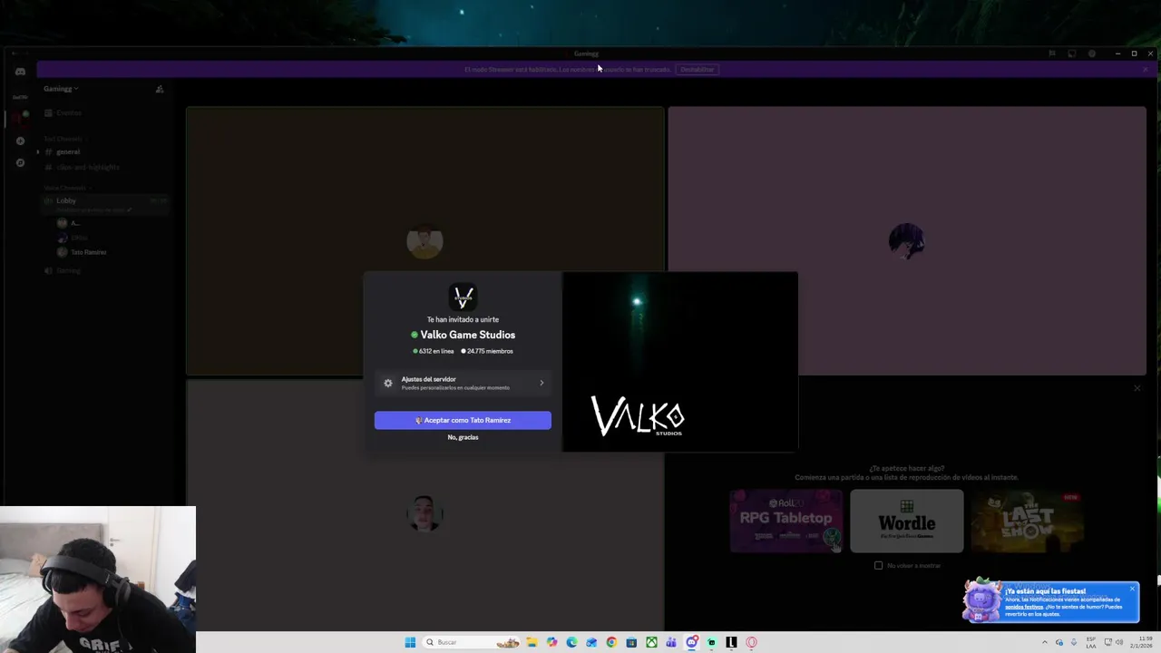Open Google Chrome from taskbar
The width and height of the screenshot is (1161, 653).
tap(611, 642)
